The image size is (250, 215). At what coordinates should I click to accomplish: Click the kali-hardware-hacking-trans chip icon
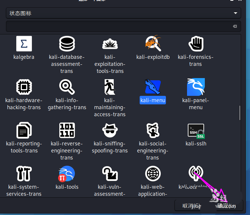(x=24, y=87)
